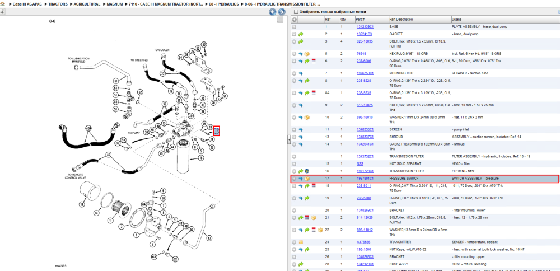Image resolution: width=560 pixels, height=271 pixels.
Task: Open box icon in ref 21 BOLT row
Action: click(x=314, y=217)
